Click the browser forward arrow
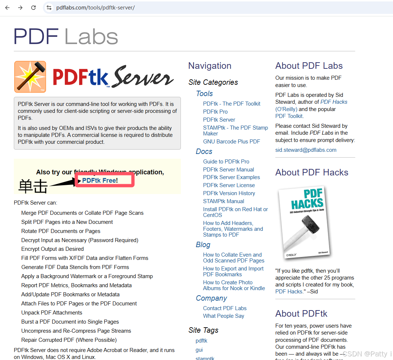 [x=20, y=8]
